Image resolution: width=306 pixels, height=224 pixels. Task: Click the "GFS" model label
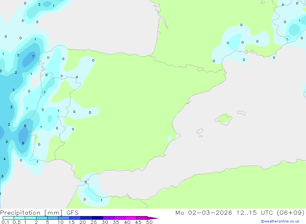click(73, 213)
